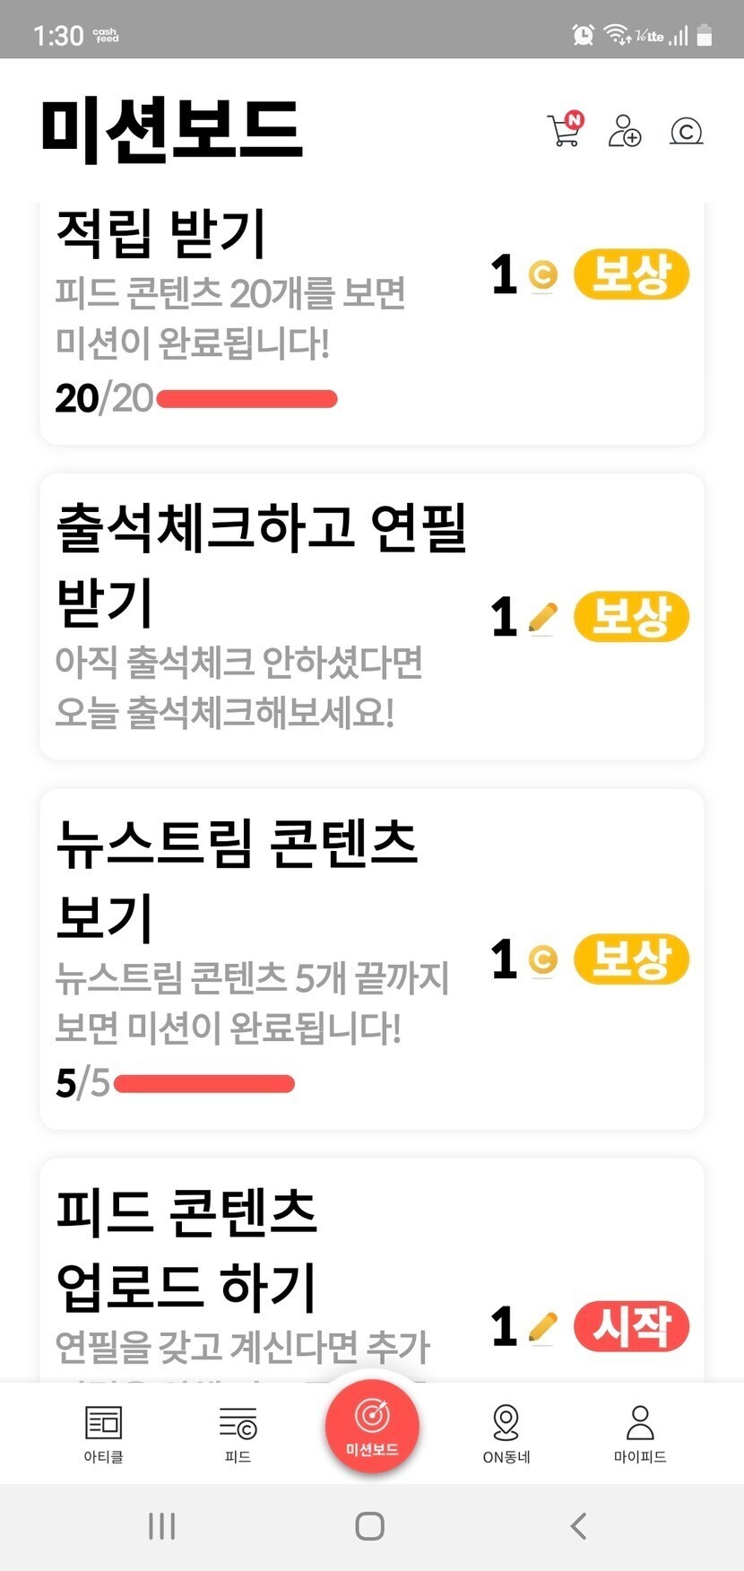744x1571 pixels.
Task: Tap the 5/5 progress bar
Action: (x=204, y=1084)
